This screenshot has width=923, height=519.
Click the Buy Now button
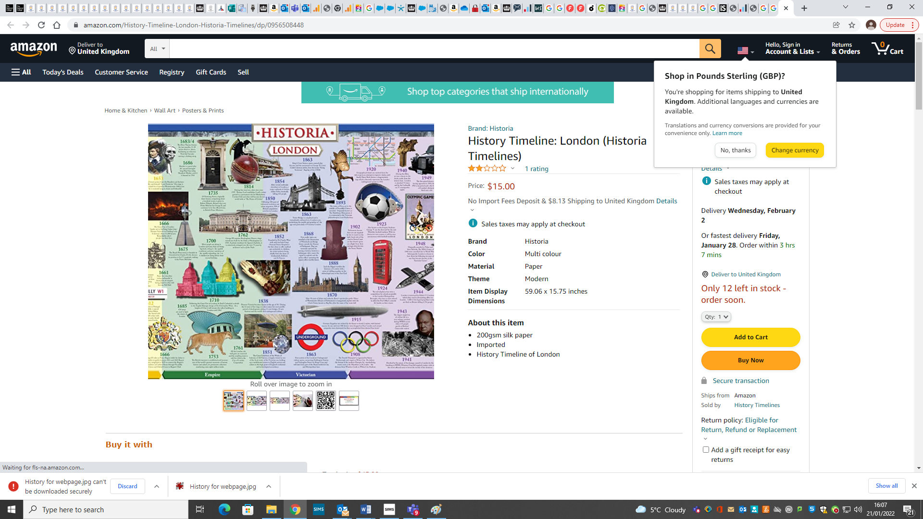tap(750, 360)
